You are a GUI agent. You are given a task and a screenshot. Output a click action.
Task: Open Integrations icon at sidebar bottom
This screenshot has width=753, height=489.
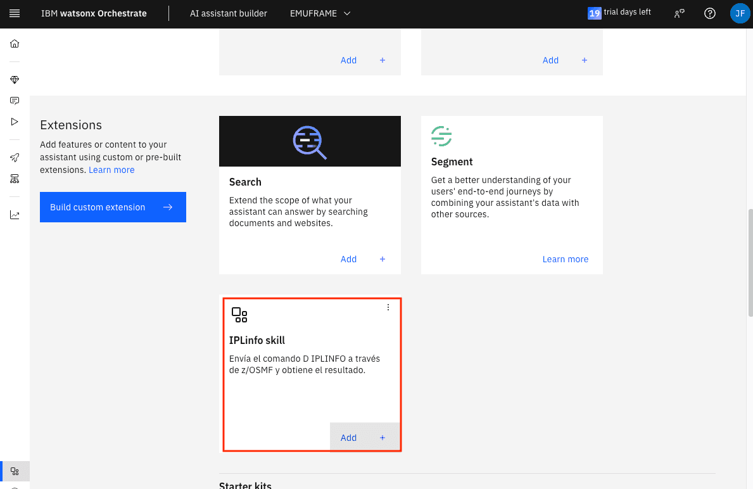click(15, 471)
